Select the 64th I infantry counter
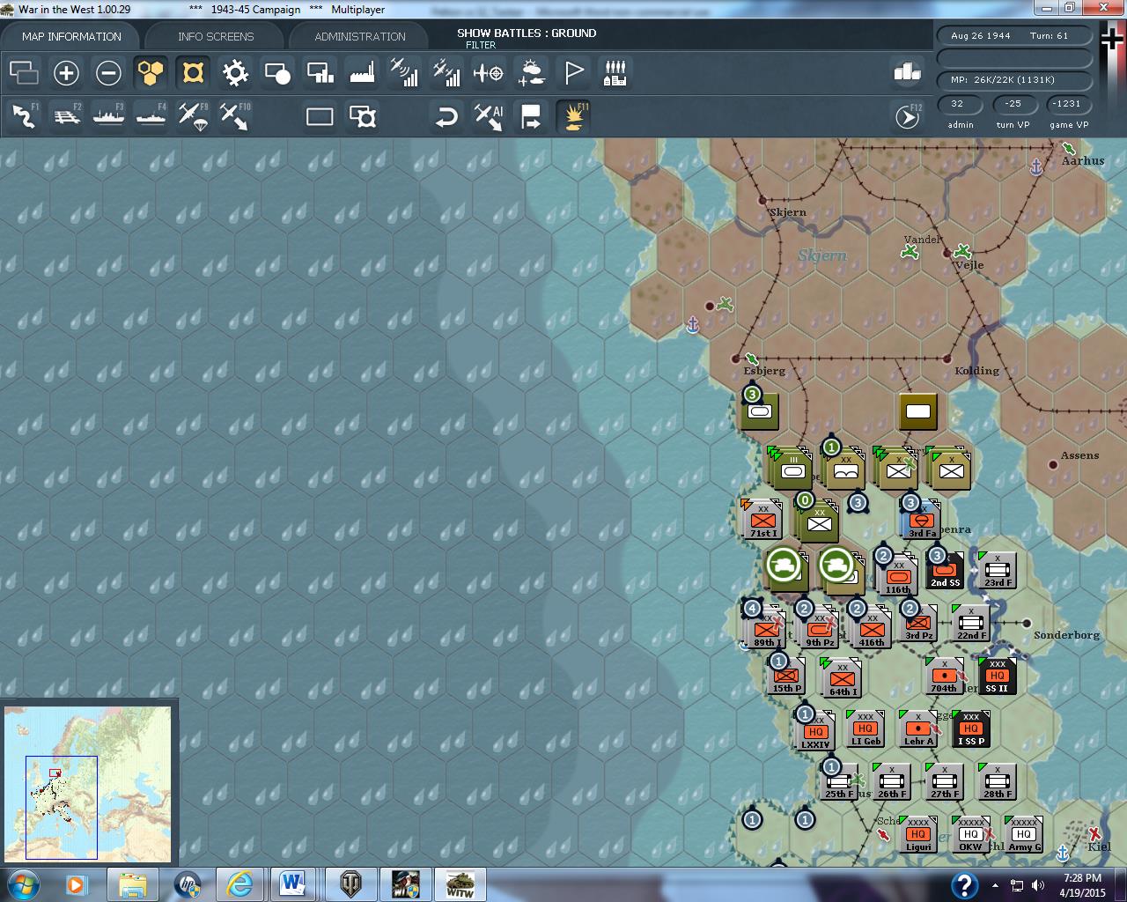The height and width of the screenshot is (902, 1127). click(842, 678)
